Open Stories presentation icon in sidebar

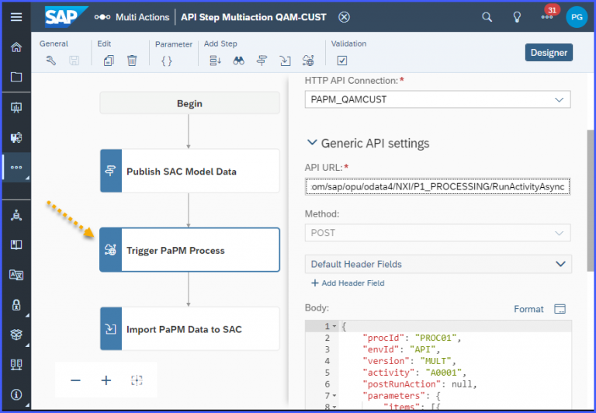(x=16, y=108)
